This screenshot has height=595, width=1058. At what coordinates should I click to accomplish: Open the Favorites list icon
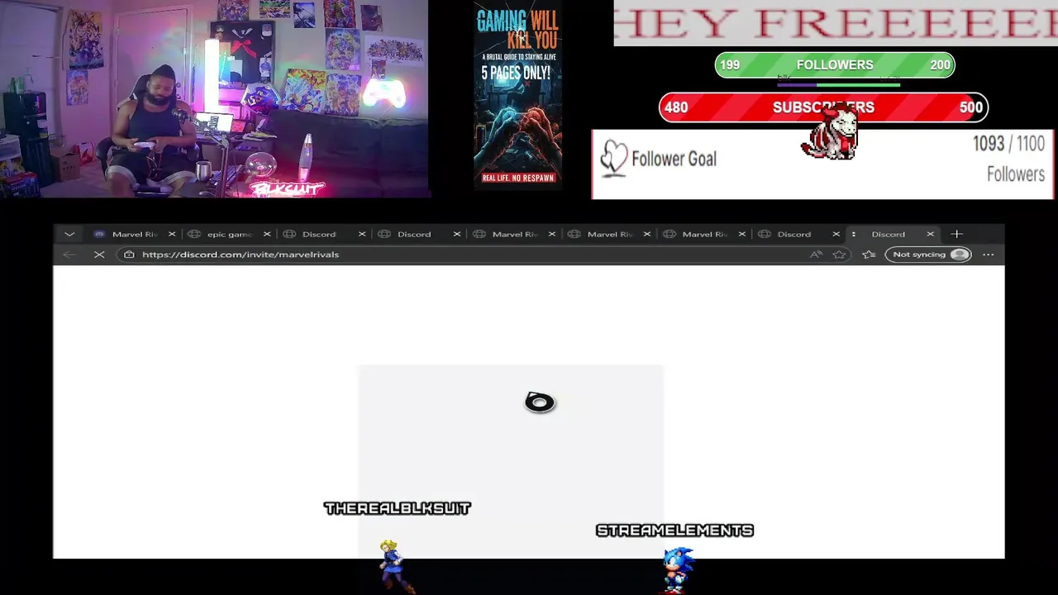(x=869, y=255)
